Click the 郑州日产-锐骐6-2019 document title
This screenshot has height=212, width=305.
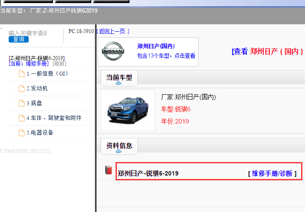pos(148,173)
